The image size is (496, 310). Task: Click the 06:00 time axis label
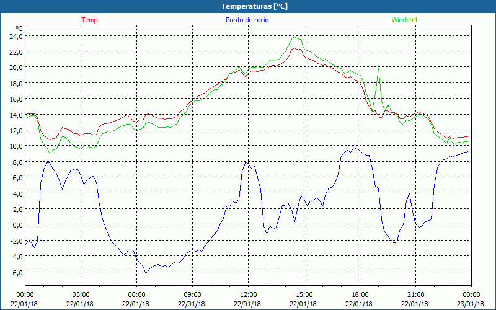tap(136, 295)
